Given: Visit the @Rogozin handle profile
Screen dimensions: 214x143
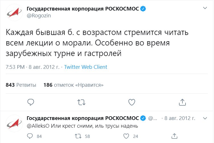Looking at the screenshot, I should (39, 16).
